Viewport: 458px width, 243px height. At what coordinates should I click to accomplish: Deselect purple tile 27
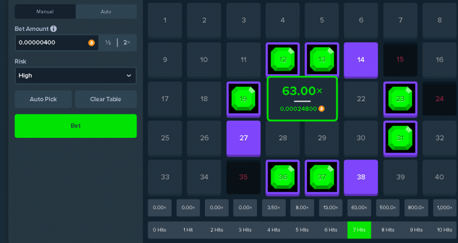(x=243, y=138)
